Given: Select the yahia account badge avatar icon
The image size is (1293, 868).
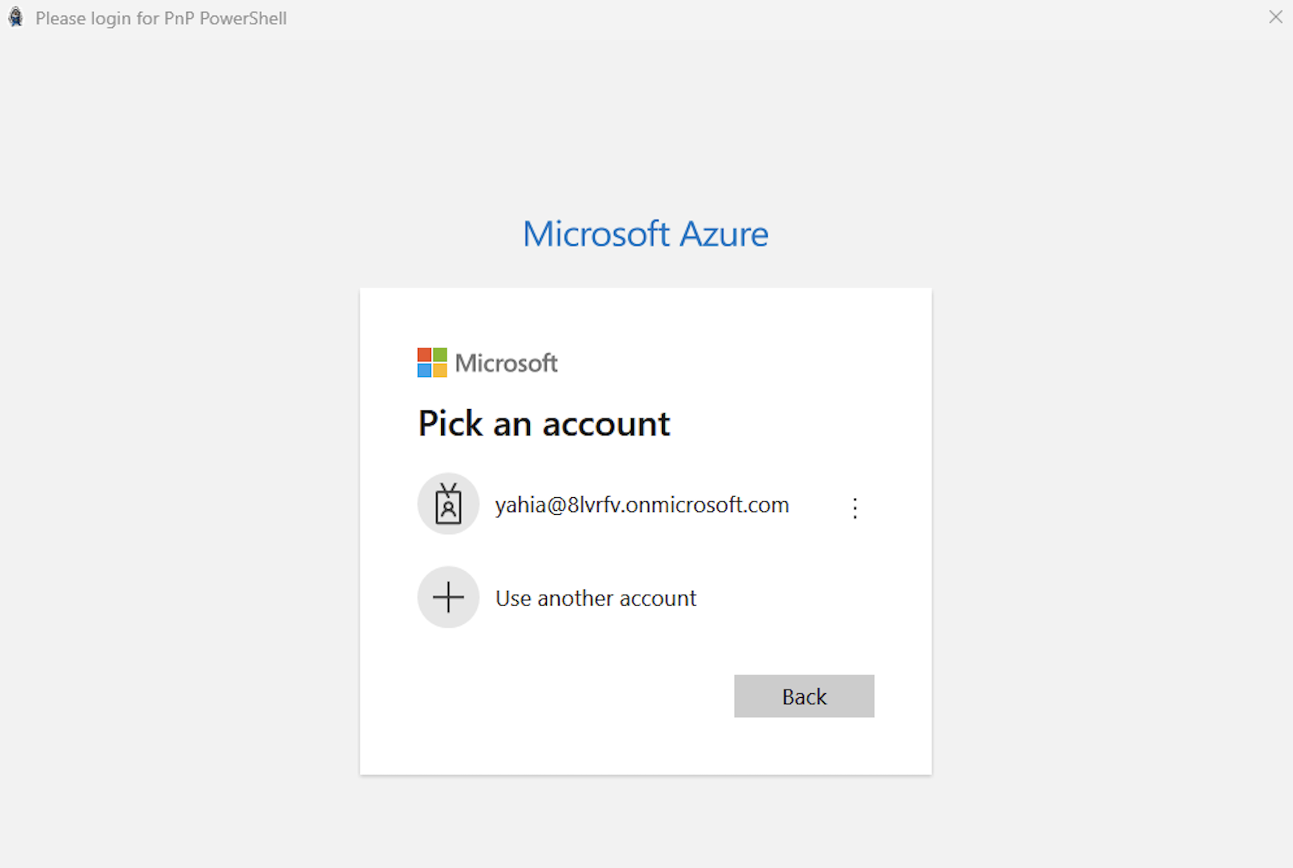Looking at the screenshot, I should [448, 504].
